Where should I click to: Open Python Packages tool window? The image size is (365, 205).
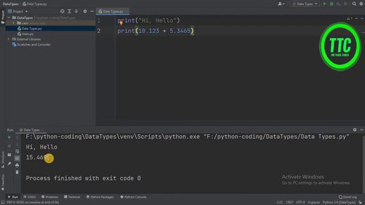[100, 197]
